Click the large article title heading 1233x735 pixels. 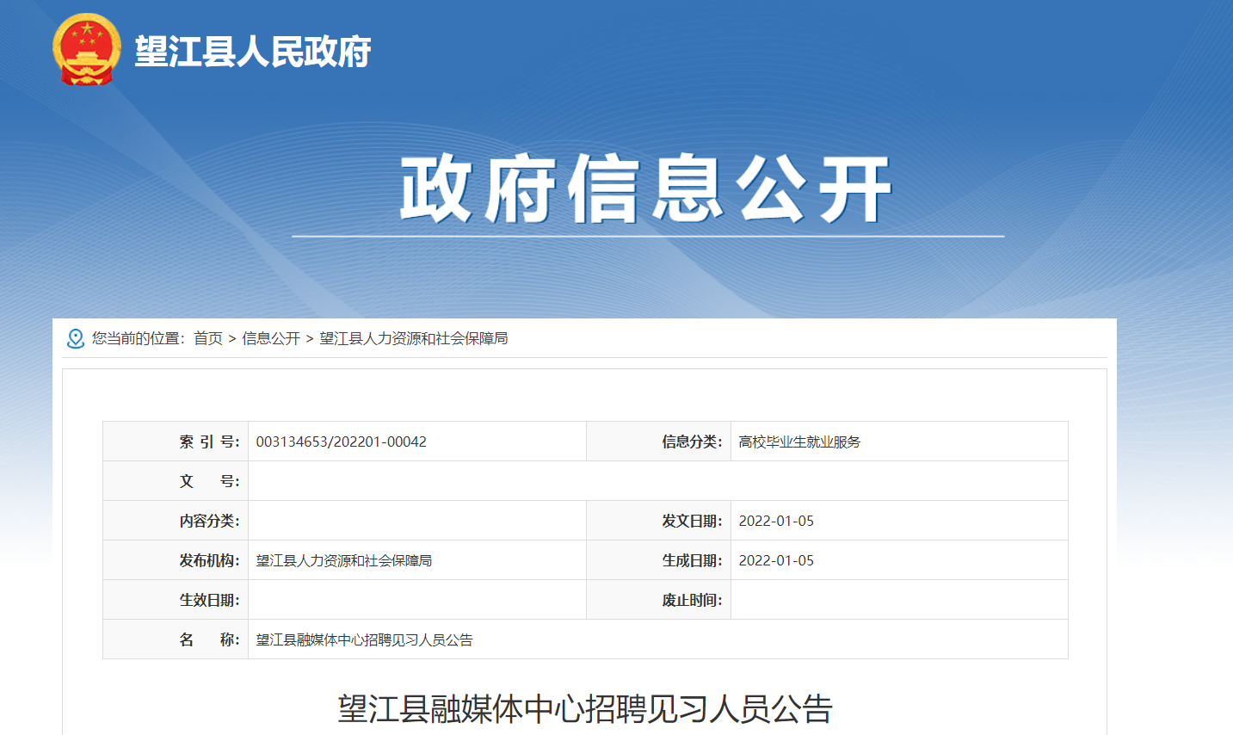coord(585,709)
